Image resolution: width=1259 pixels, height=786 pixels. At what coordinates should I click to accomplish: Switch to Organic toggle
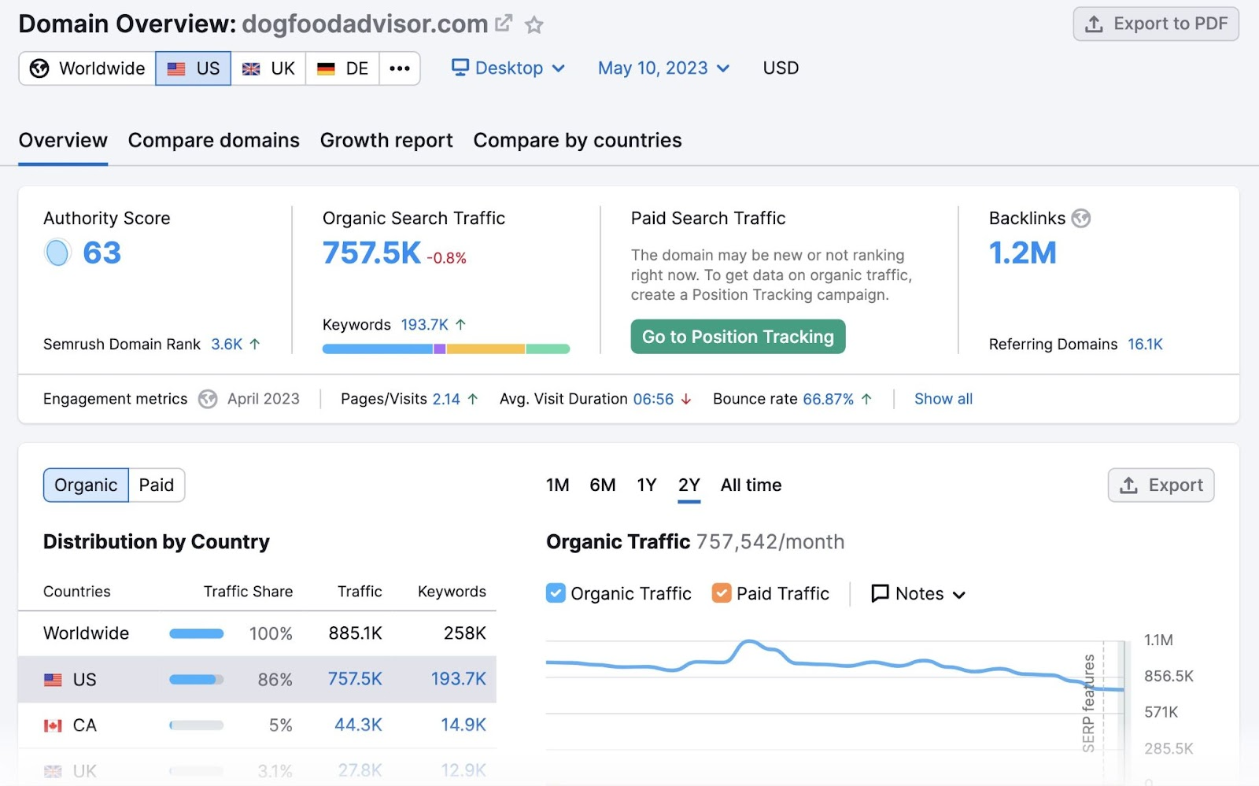pos(86,485)
